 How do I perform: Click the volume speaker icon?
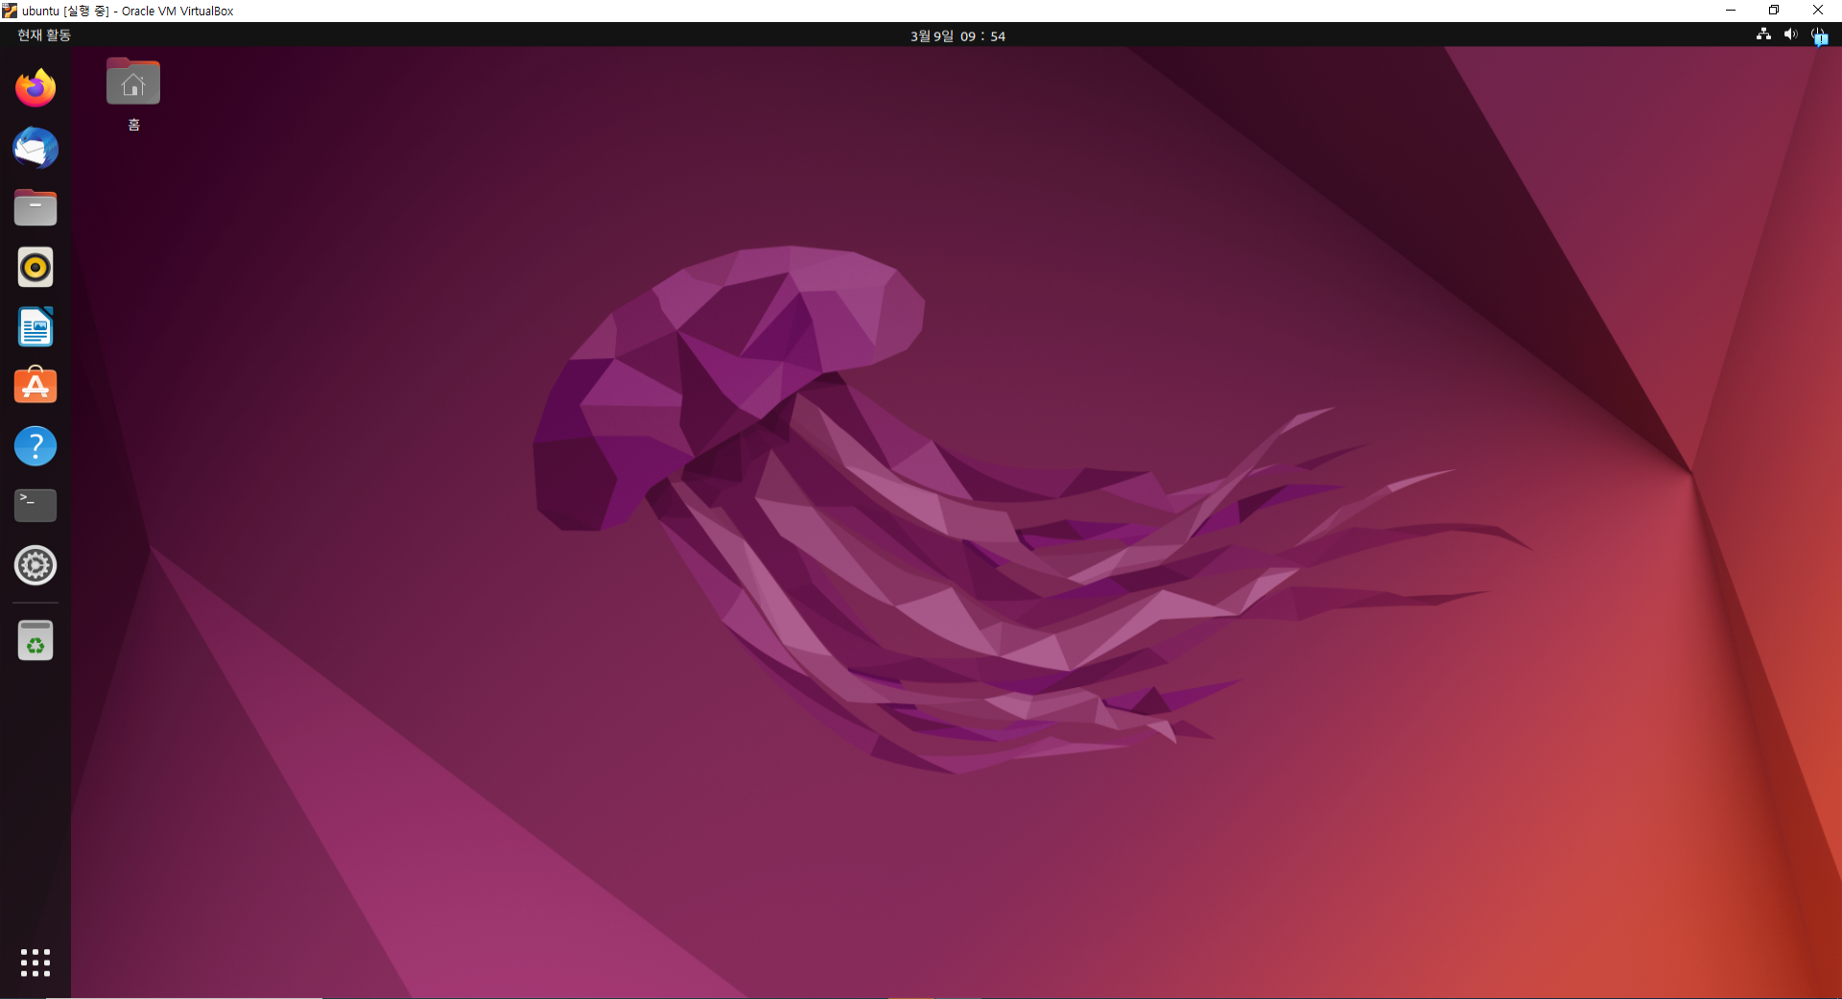tap(1790, 35)
